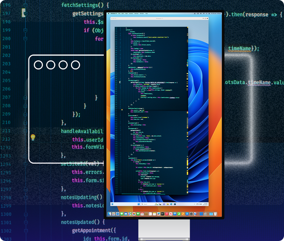Open Apple TV app in the dock
284x241 pixels.
tap(162, 214)
